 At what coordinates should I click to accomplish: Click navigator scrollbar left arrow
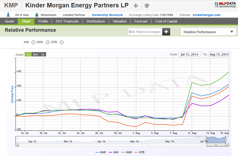tap(17, 145)
